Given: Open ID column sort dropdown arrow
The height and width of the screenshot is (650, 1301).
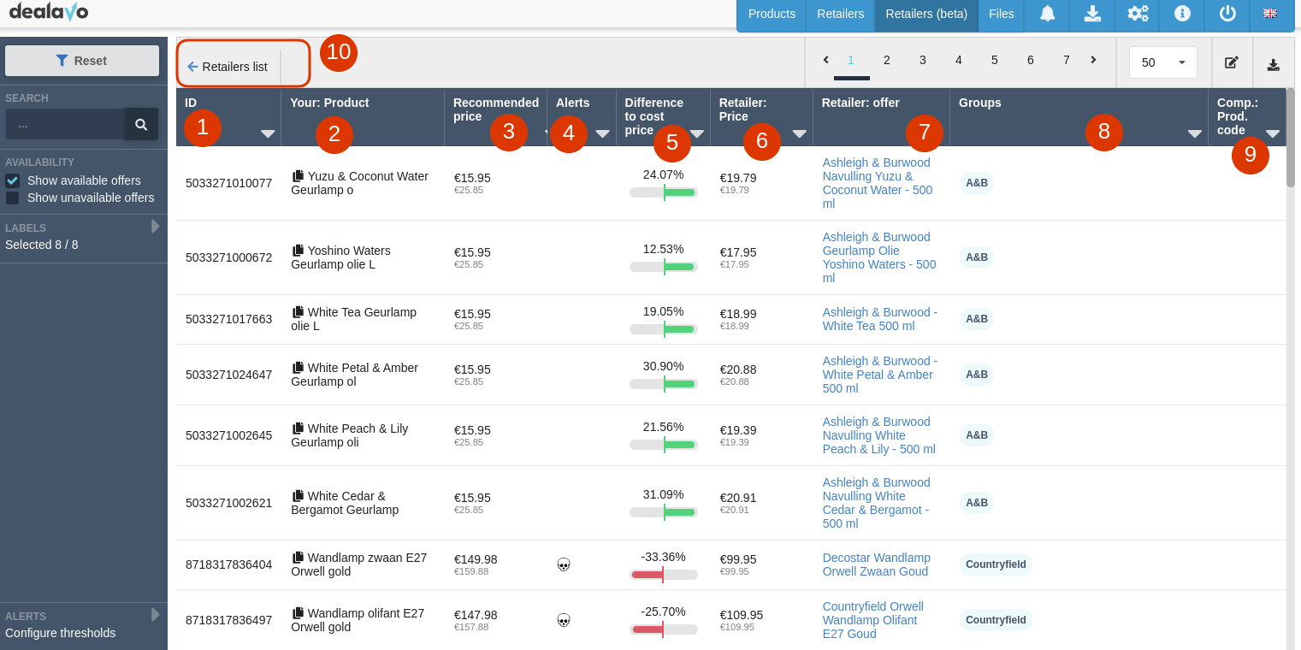Looking at the screenshot, I should tap(268, 133).
